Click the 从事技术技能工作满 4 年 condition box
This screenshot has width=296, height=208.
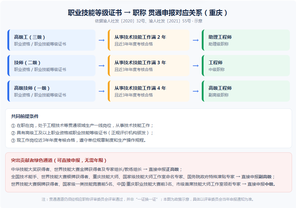tap(149, 91)
